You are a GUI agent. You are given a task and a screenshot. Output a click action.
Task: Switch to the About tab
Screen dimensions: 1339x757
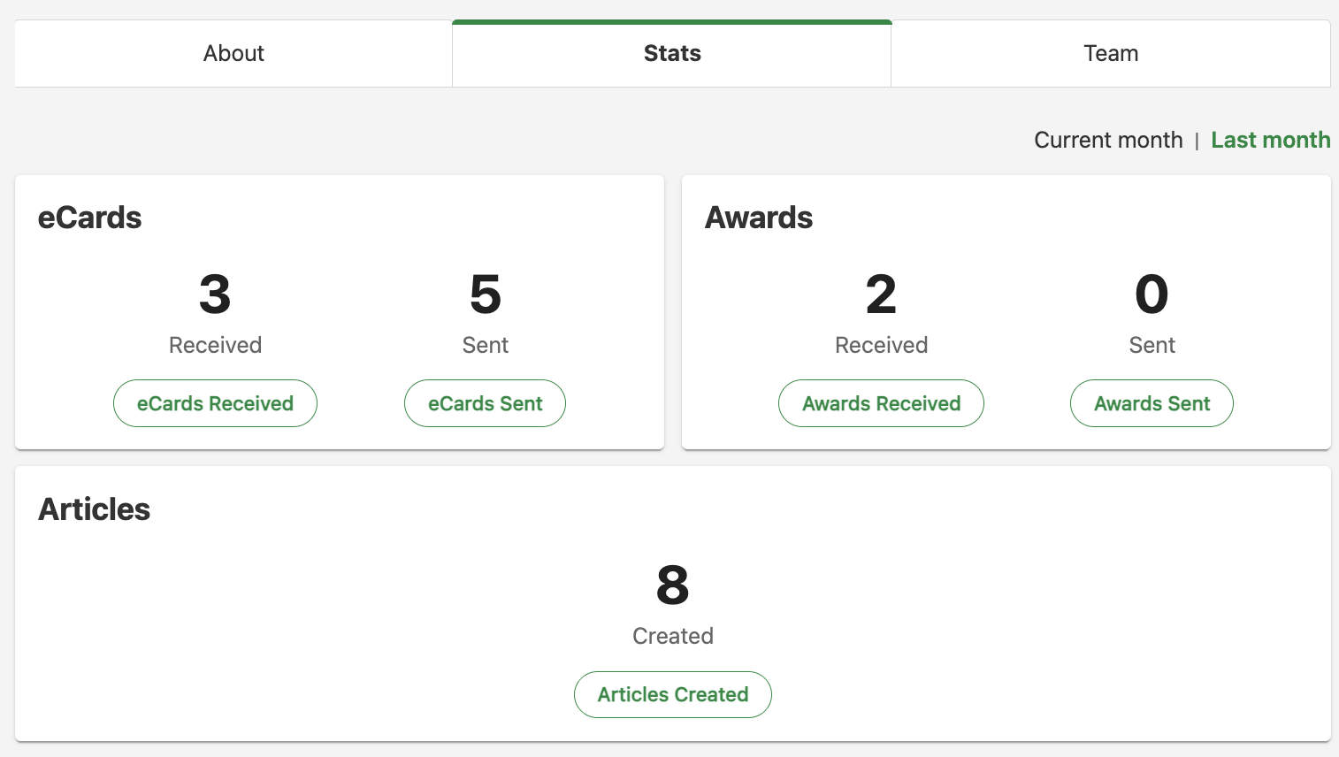click(x=233, y=53)
